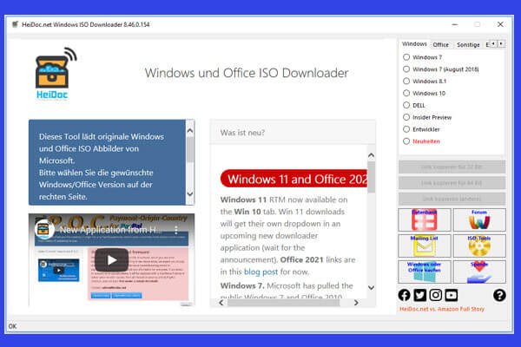Viewport: 521px width, 347px height.
Task: Select the Windows 8.1 radio button
Action: pos(406,81)
